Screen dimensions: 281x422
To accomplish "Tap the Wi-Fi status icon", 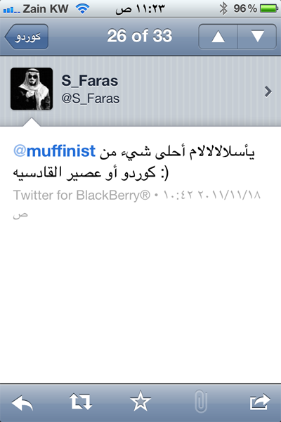I will point(82,8).
